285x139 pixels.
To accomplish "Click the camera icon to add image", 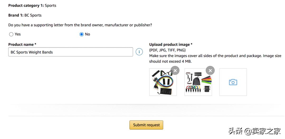I will pos(233,82).
